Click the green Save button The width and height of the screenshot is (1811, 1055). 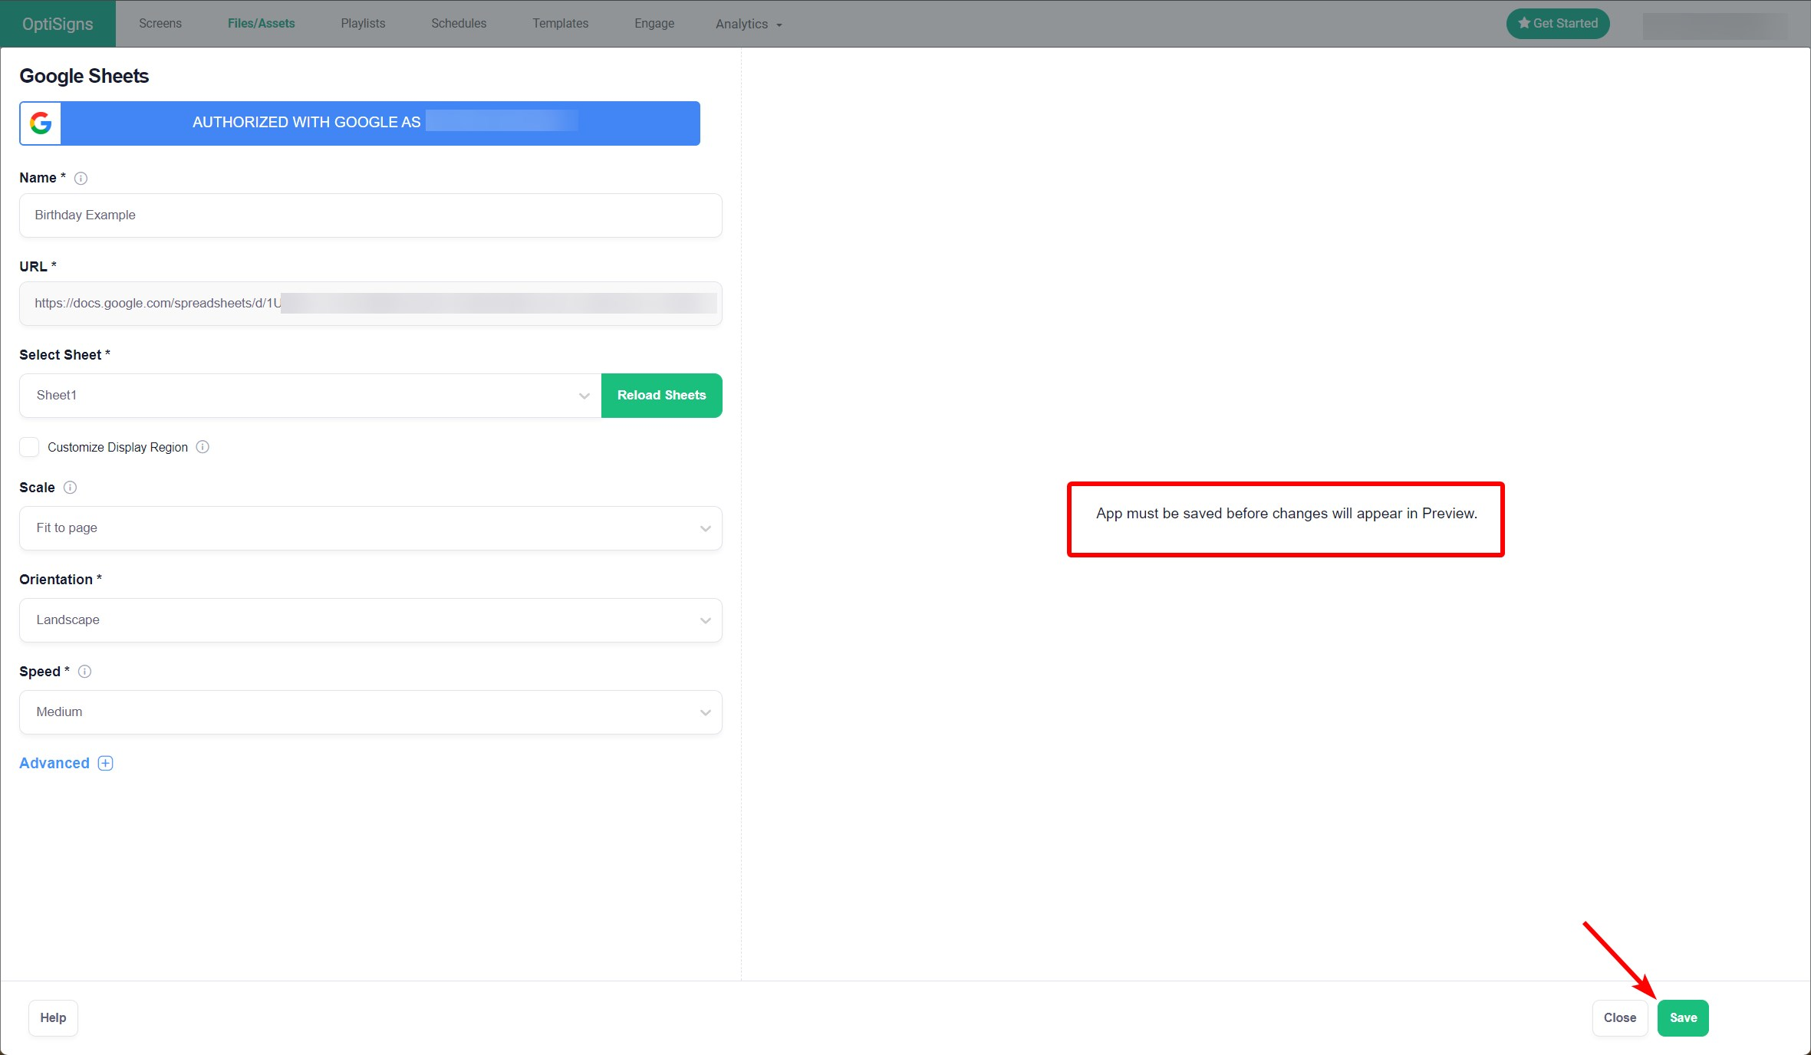coord(1682,1017)
